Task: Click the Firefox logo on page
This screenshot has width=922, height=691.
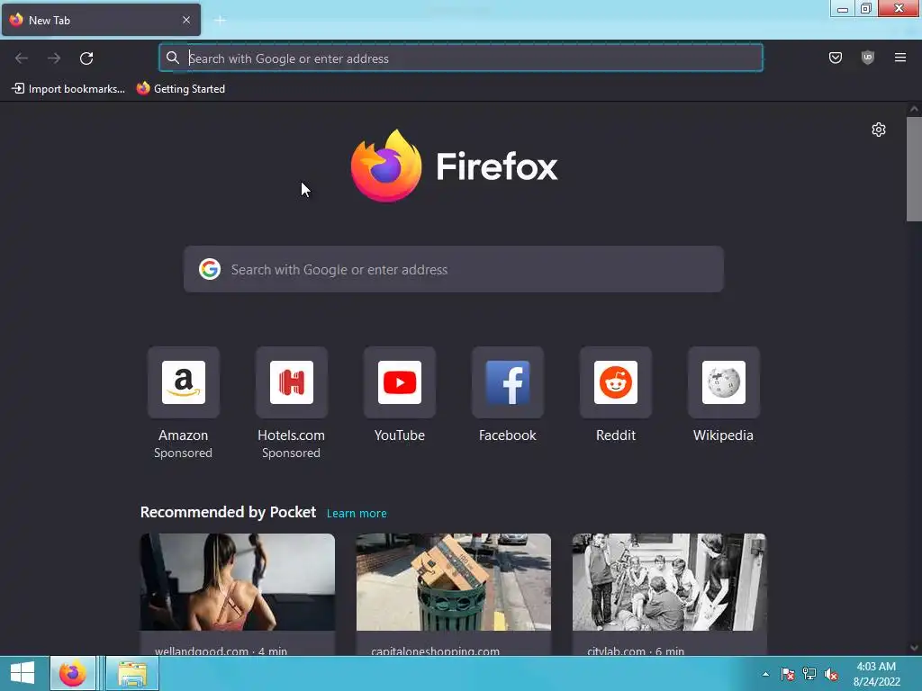Action: point(454,166)
